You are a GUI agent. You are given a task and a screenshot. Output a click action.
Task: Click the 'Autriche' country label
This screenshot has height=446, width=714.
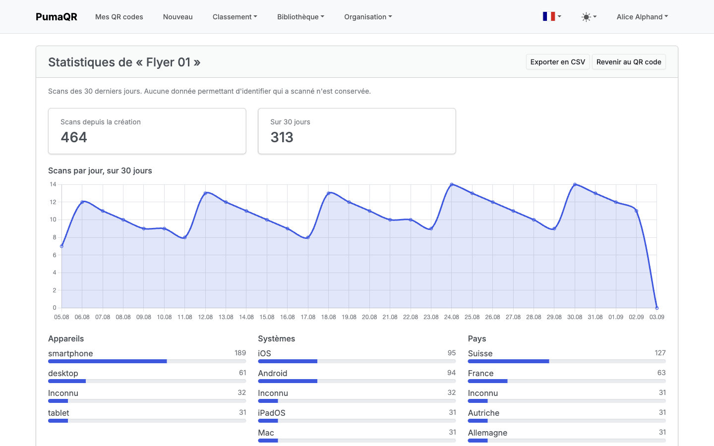point(483,413)
